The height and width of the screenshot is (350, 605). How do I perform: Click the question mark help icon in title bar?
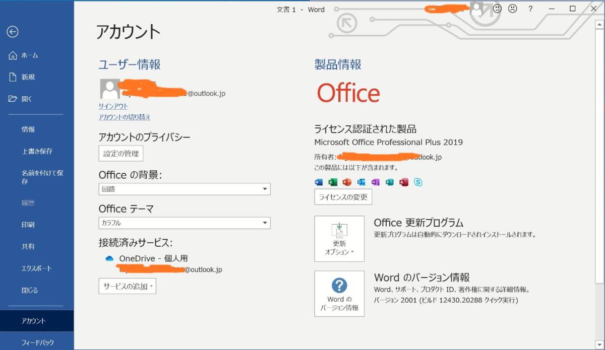[530, 9]
